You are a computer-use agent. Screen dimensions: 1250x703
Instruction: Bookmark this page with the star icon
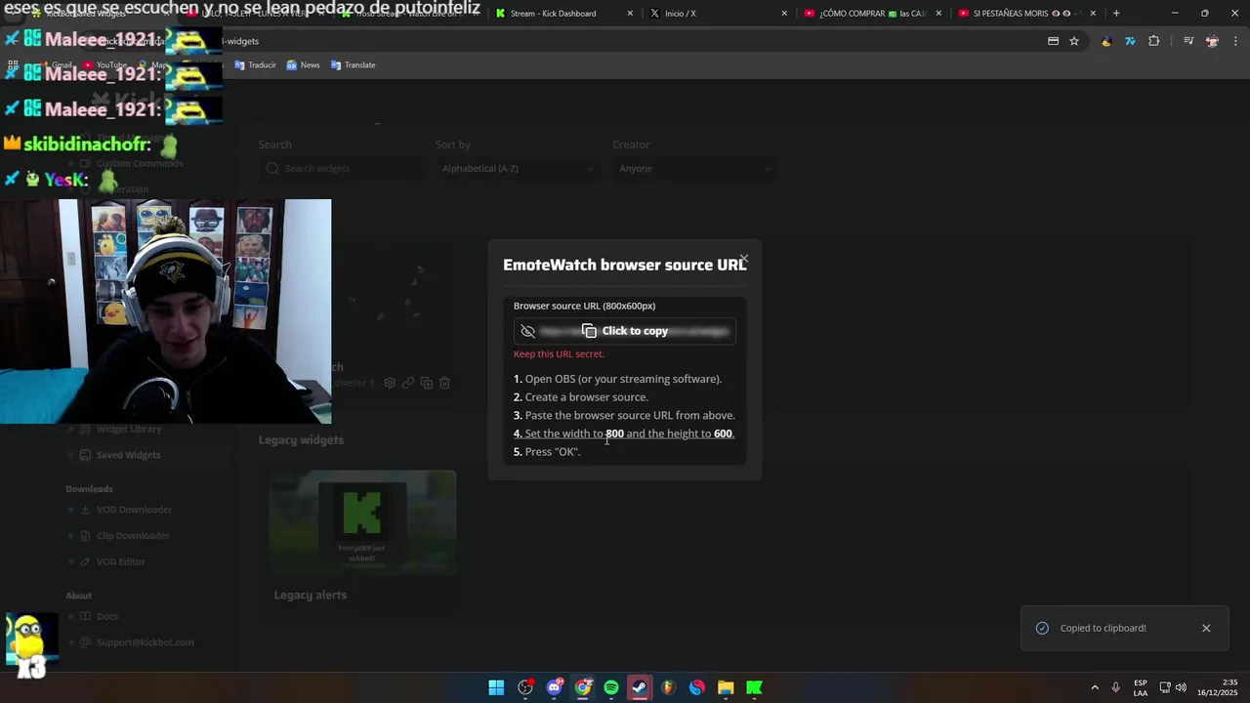tap(1074, 41)
